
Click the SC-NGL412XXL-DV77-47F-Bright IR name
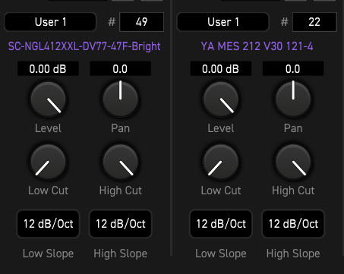pyautogui.click(x=84, y=46)
